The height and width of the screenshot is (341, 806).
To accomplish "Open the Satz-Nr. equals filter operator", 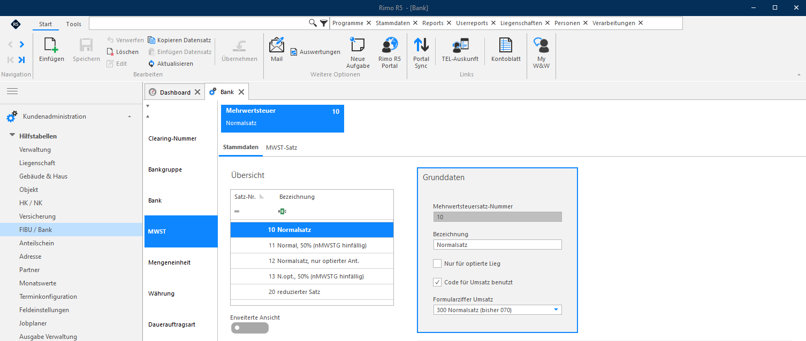I will pos(237,211).
